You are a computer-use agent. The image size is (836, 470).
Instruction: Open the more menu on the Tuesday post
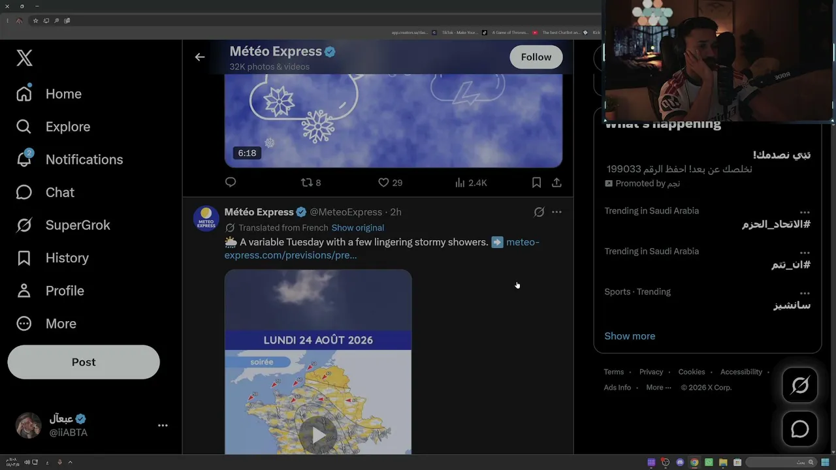click(556, 212)
